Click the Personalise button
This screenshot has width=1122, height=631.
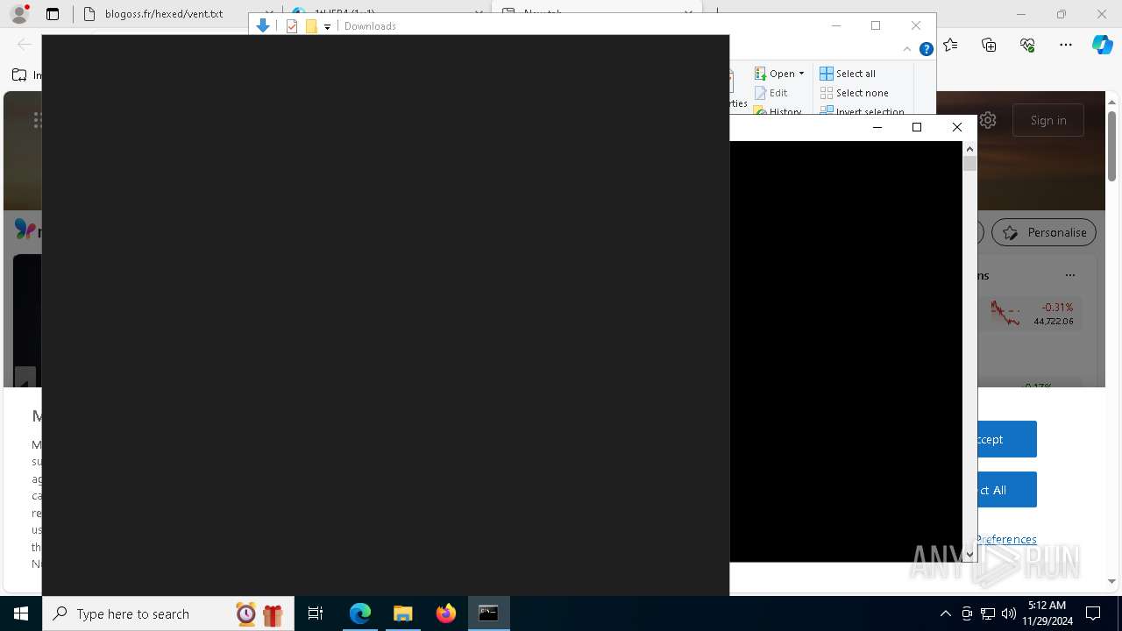coord(1043,232)
